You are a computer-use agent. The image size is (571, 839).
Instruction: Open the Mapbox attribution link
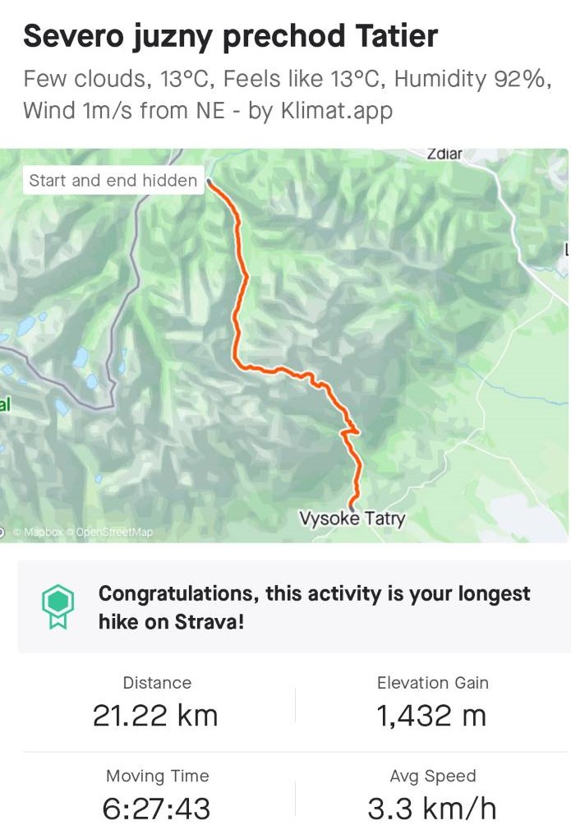pos(41,532)
